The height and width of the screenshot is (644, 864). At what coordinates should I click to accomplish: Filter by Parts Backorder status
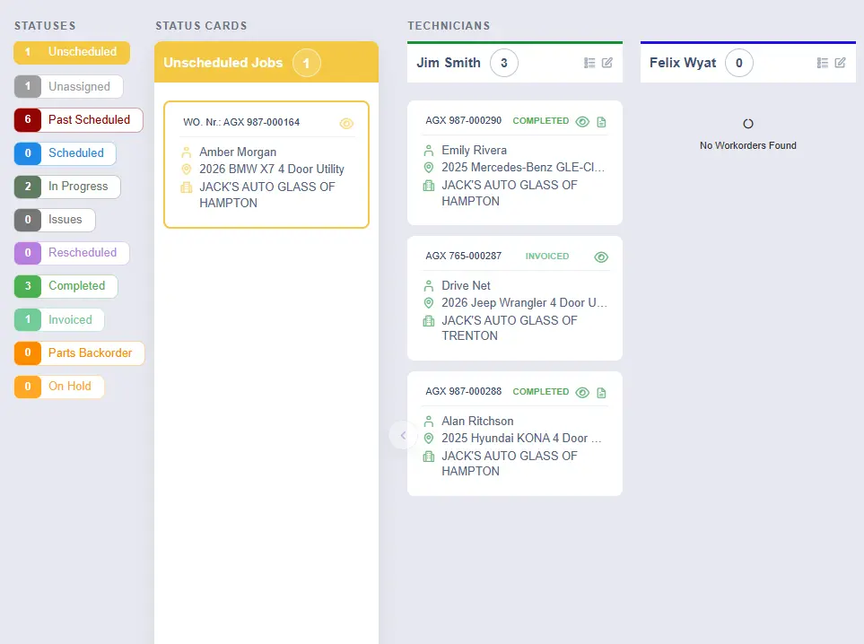(79, 353)
